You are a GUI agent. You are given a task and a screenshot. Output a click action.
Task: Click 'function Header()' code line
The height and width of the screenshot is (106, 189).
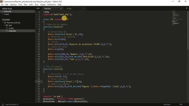point(53,27)
